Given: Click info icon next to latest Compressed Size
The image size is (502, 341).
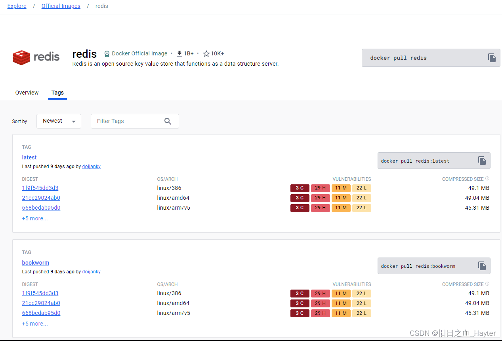Looking at the screenshot, I should coord(487,179).
